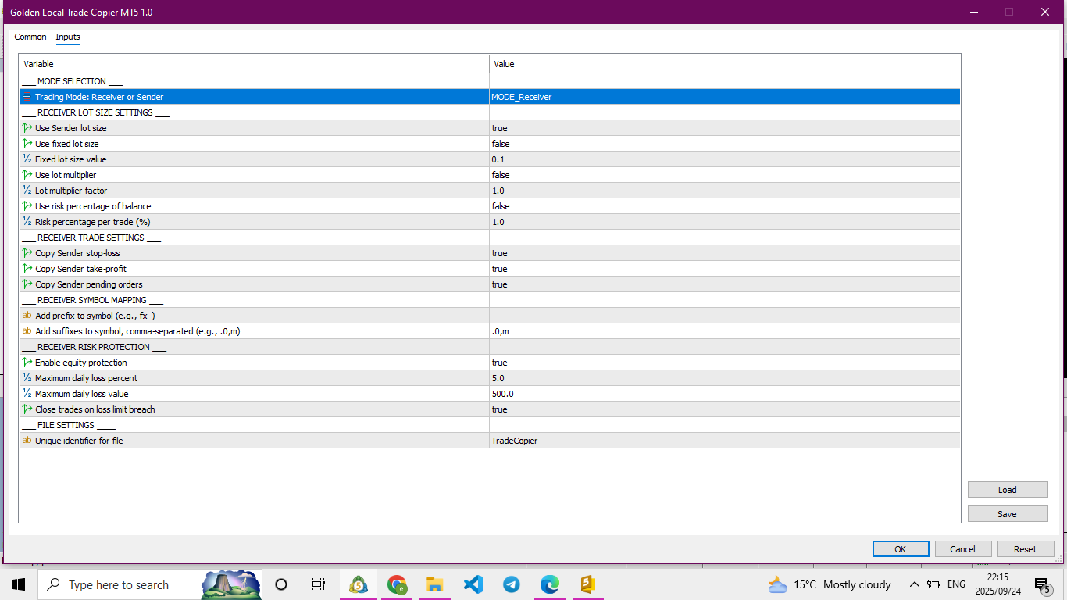The height and width of the screenshot is (600, 1067).
Task: Click the ½ icon for Fixed lot size value
Action: pos(27,159)
